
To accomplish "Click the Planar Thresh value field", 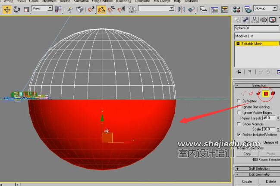I will point(269,118).
